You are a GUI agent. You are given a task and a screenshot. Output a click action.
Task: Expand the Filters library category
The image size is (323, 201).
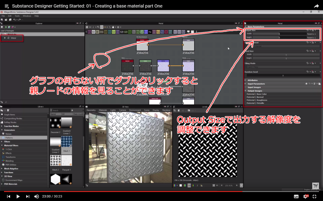[x=2, y=141]
